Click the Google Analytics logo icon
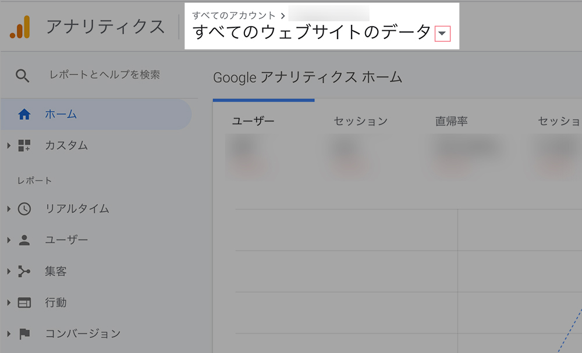The width and height of the screenshot is (582, 353). [x=20, y=27]
